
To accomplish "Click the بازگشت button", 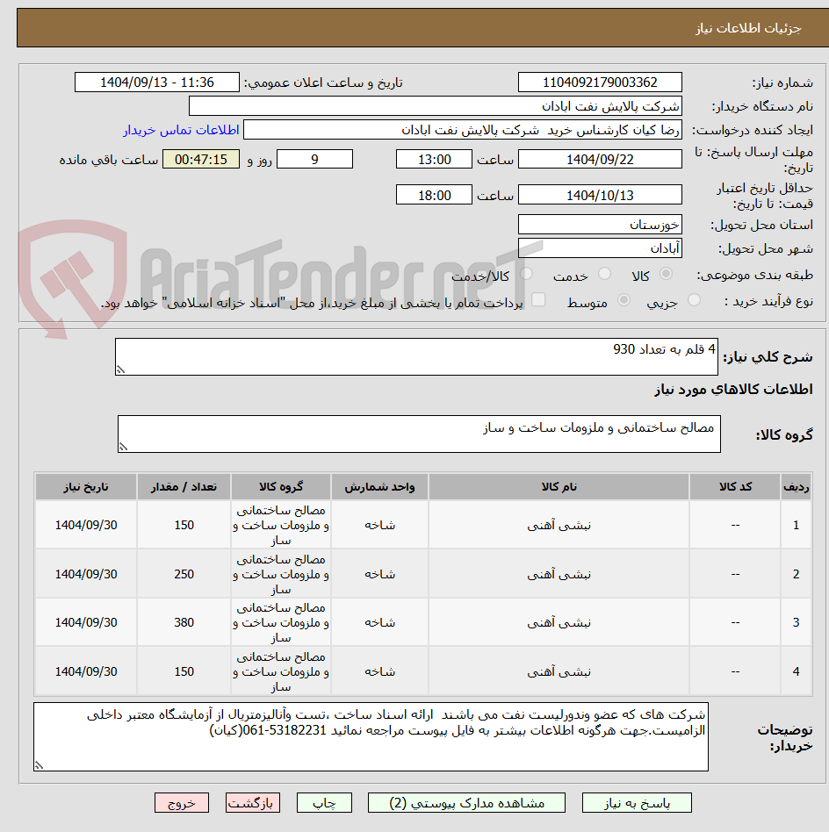I will click(x=253, y=802).
